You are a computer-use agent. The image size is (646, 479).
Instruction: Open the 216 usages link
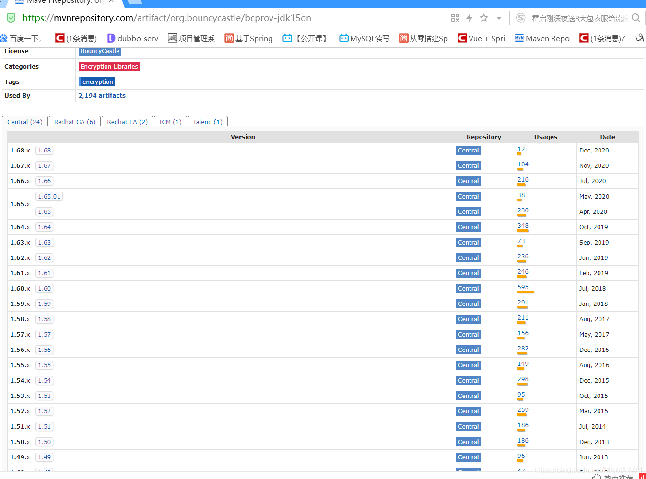click(x=523, y=180)
